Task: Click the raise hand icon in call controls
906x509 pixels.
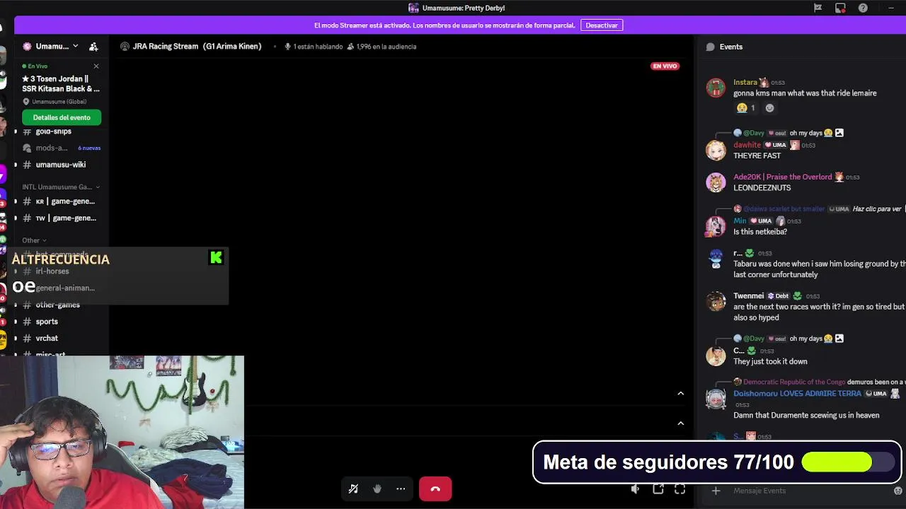Action: click(377, 488)
